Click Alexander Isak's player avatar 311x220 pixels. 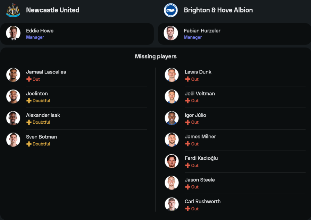point(13,118)
